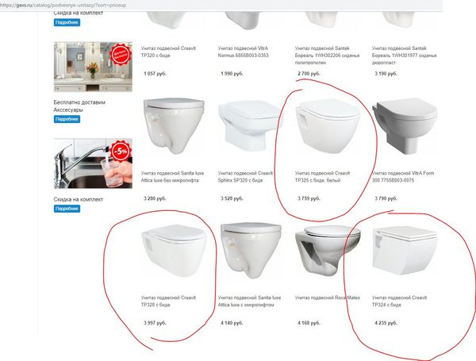Open the Sanita luxe Attica с микролифтом link

[x=250, y=301]
